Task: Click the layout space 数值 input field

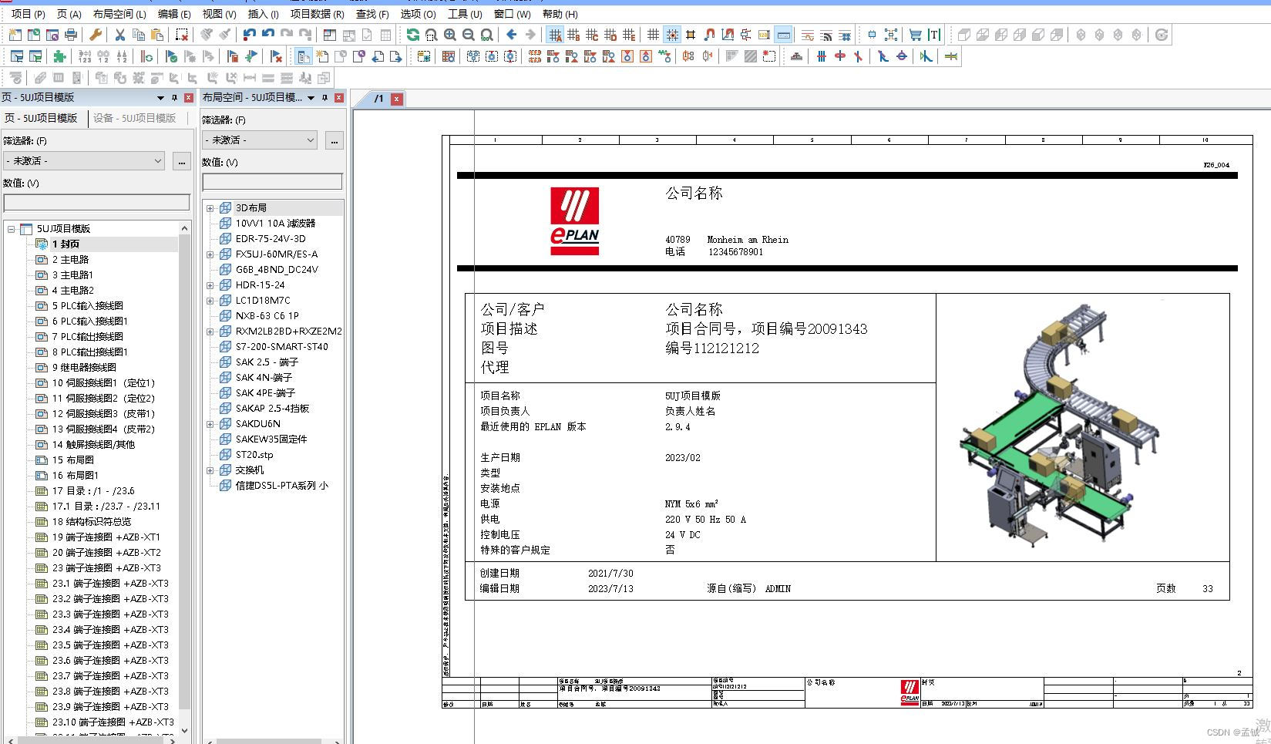Action: point(272,181)
